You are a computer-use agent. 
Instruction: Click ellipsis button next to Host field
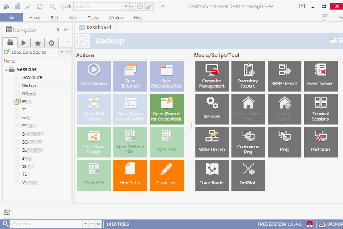click(x=132, y=6)
